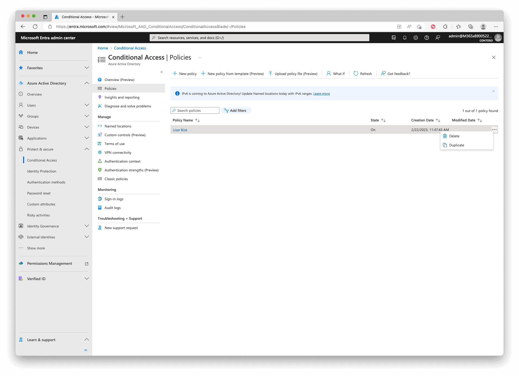Open the User Risk row ellipsis menu
The height and width of the screenshot is (376, 519).
494,130
